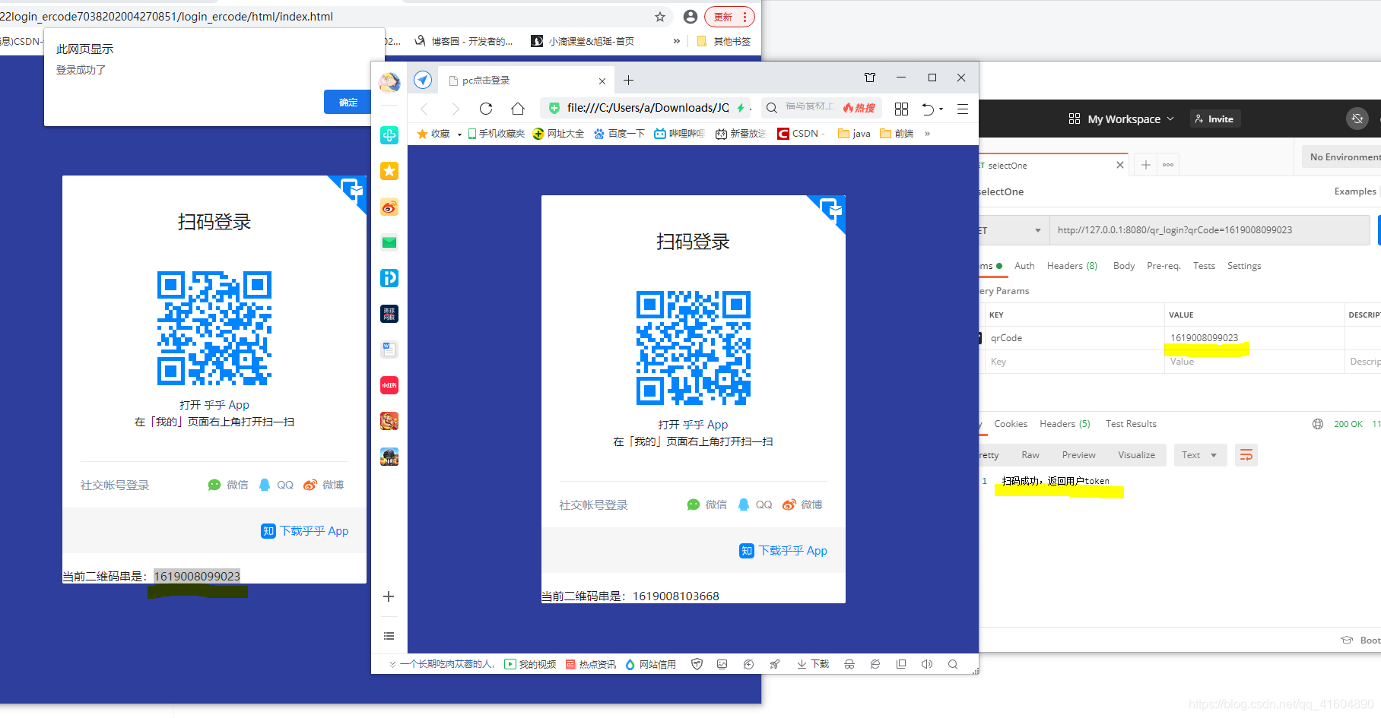
Task: Click the yellow favorites star in the sidebar
Action: (x=389, y=171)
